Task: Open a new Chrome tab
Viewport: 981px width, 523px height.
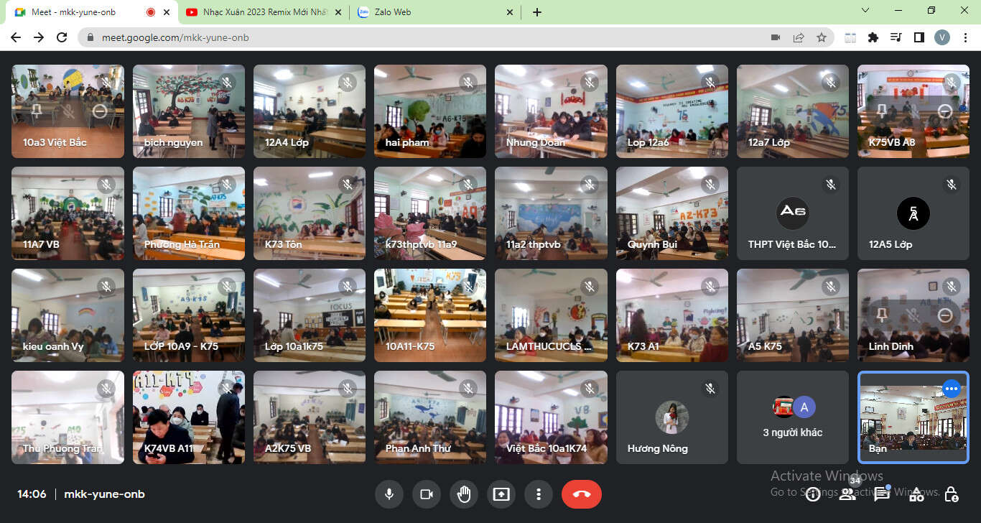Action: pyautogui.click(x=537, y=12)
